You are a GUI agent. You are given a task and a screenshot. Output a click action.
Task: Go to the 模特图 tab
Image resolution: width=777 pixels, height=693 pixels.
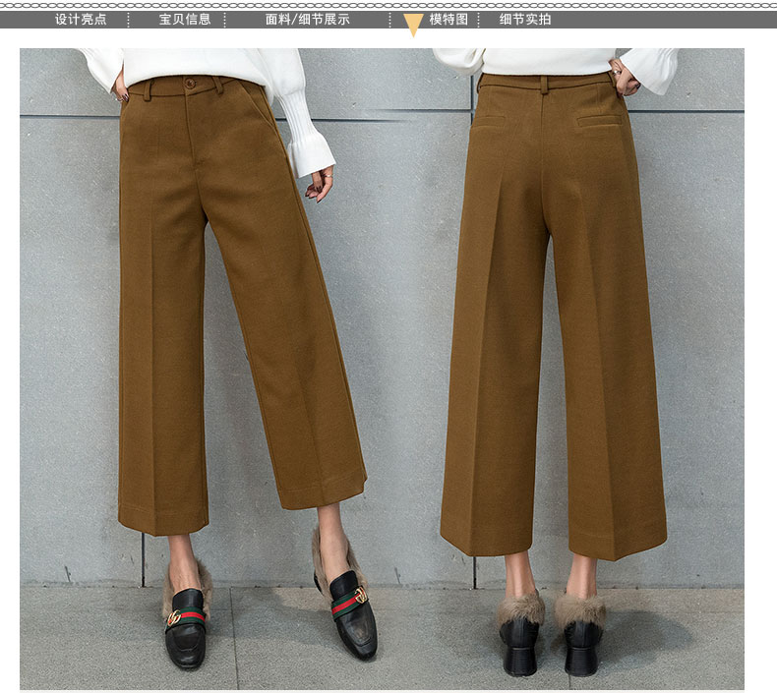tap(448, 20)
